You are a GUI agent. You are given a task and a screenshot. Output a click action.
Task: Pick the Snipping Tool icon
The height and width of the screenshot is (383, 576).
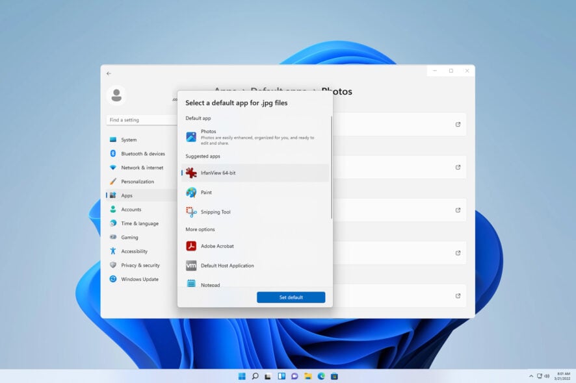[x=191, y=212]
